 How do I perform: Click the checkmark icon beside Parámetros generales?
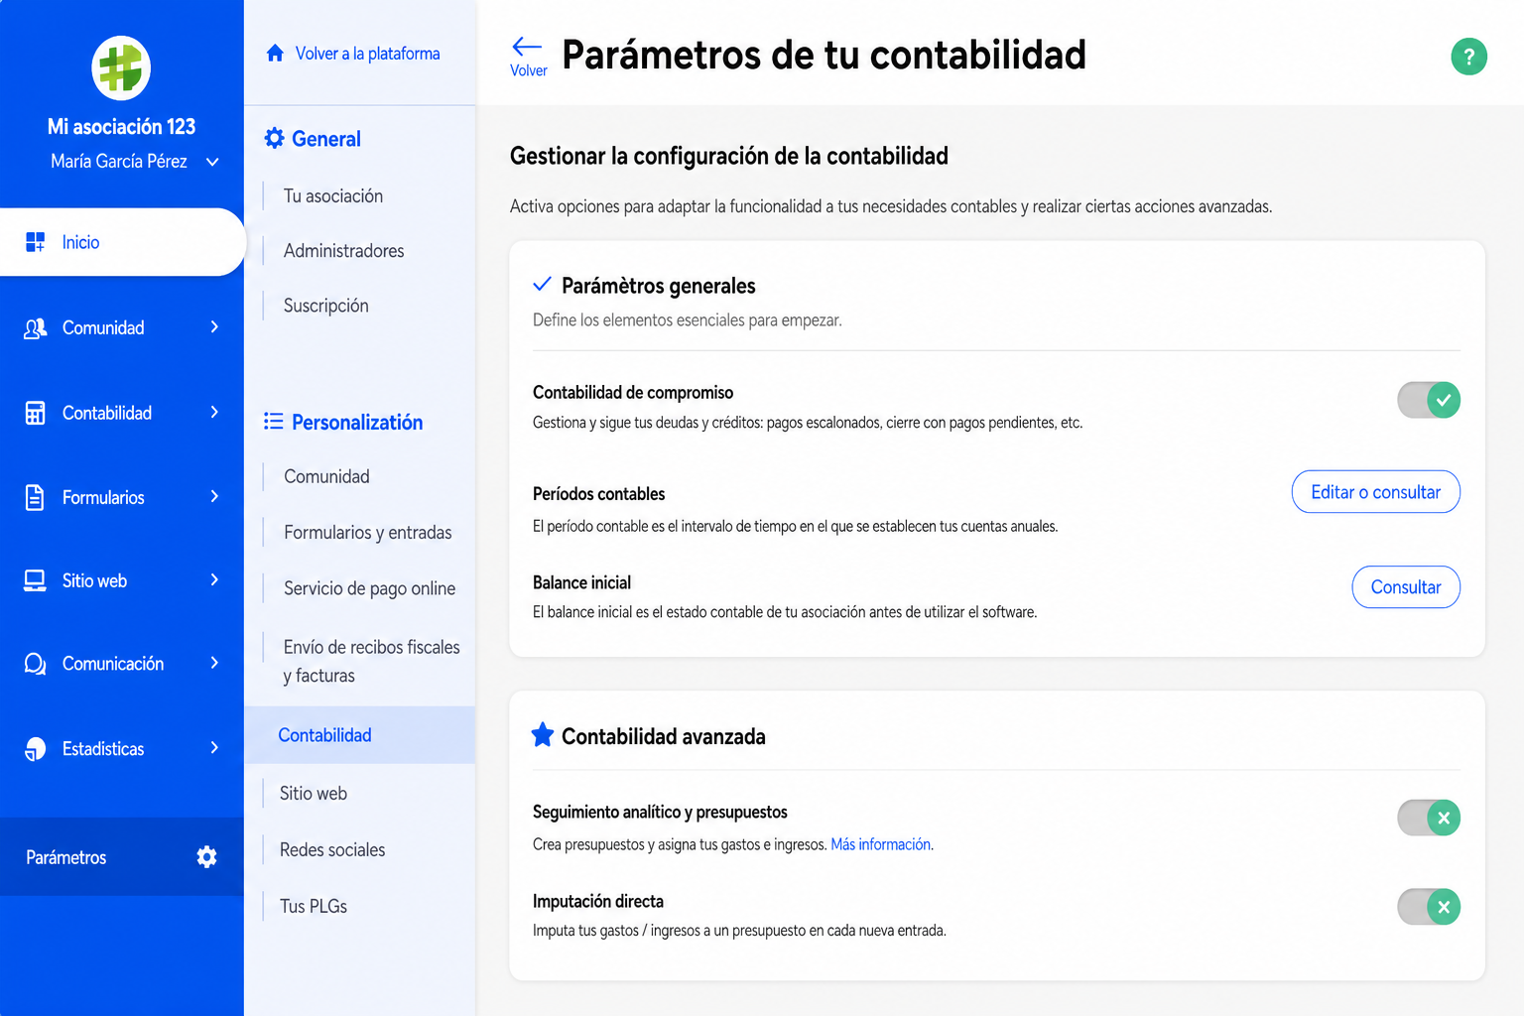click(x=542, y=285)
